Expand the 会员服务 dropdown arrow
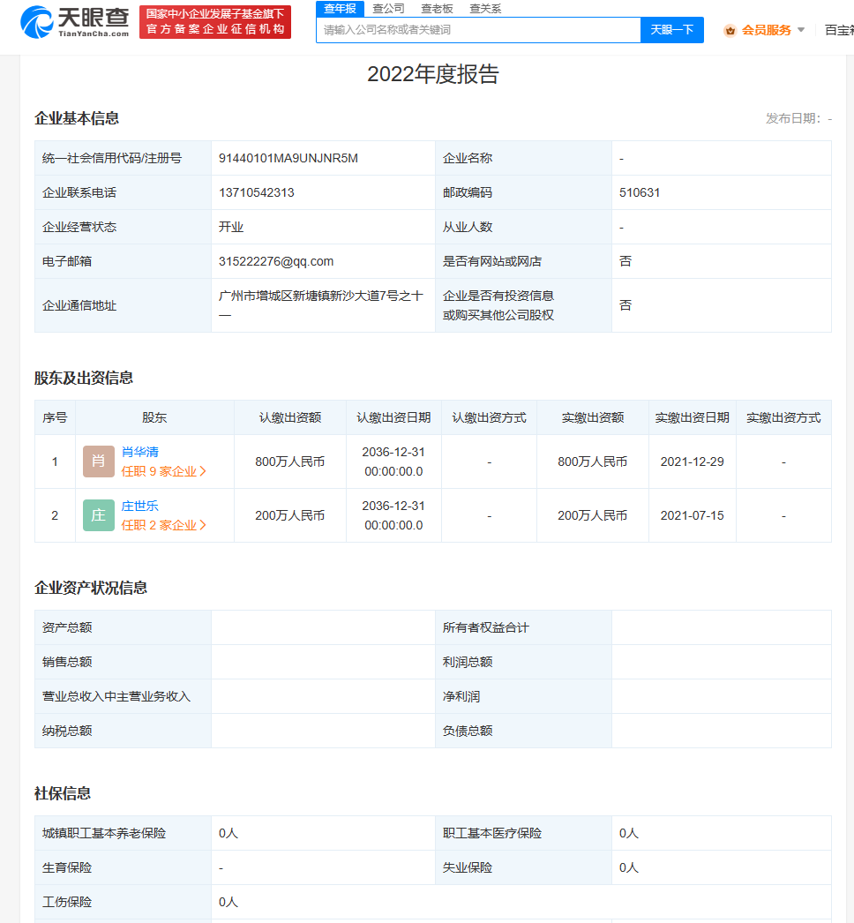854x923 pixels. tap(801, 30)
